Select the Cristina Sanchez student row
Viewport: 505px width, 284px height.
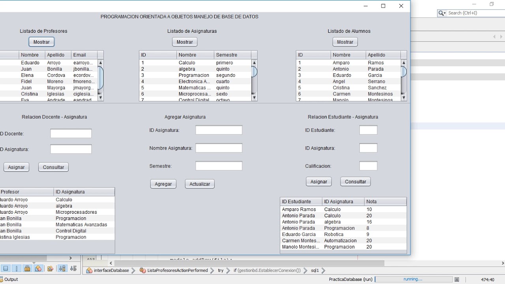point(348,88)
